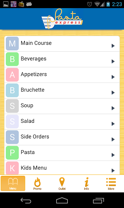Viewport: 124px width, 208px height.
Task: Tap the pink K Kids Menu icon
Action: (12, 168)
